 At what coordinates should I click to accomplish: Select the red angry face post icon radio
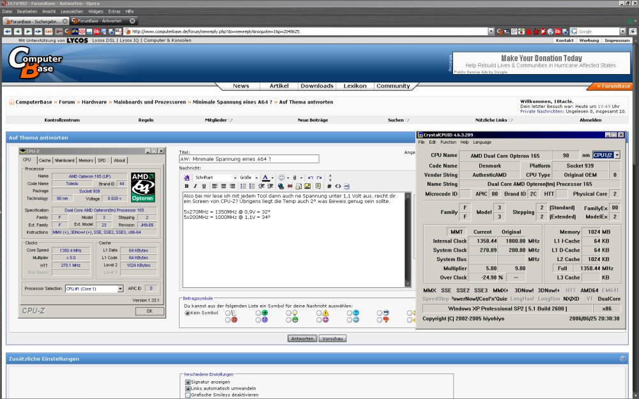coord(227,320)
